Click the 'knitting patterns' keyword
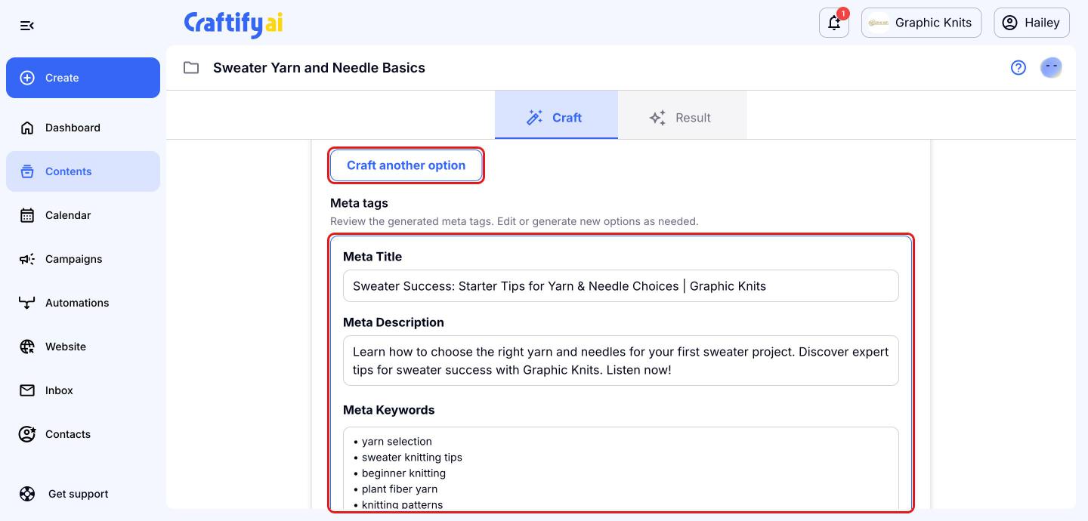 [402, 505]
